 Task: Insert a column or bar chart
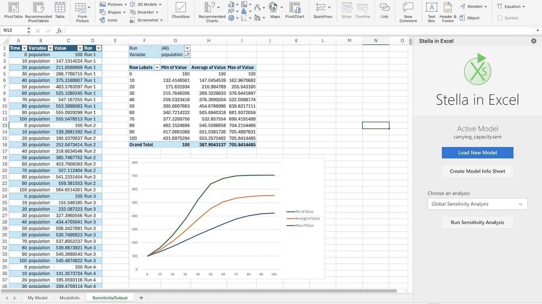pos(233,4)
